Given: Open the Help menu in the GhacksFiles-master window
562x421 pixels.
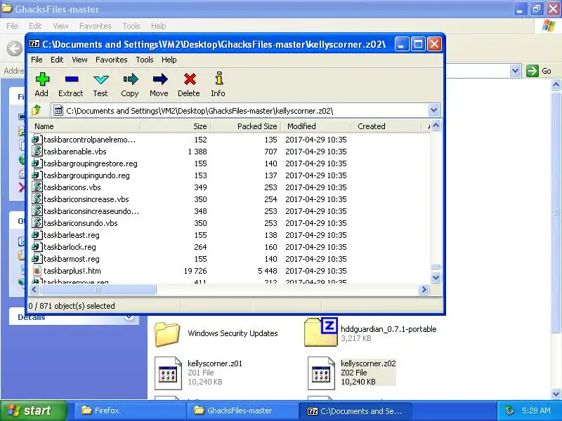Looking at the screenshot, I should [159, 26].
